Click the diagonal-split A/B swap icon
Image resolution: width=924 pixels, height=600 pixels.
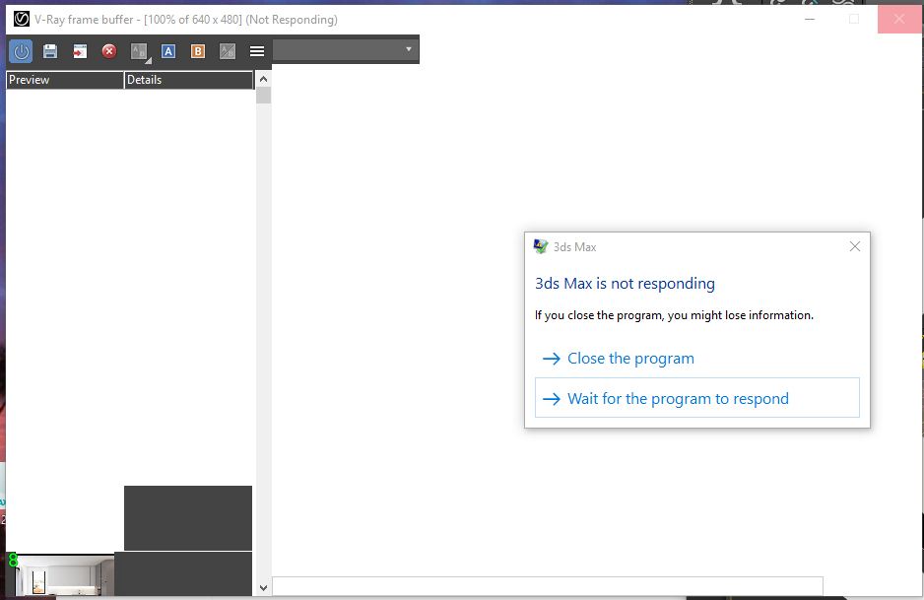228,51
